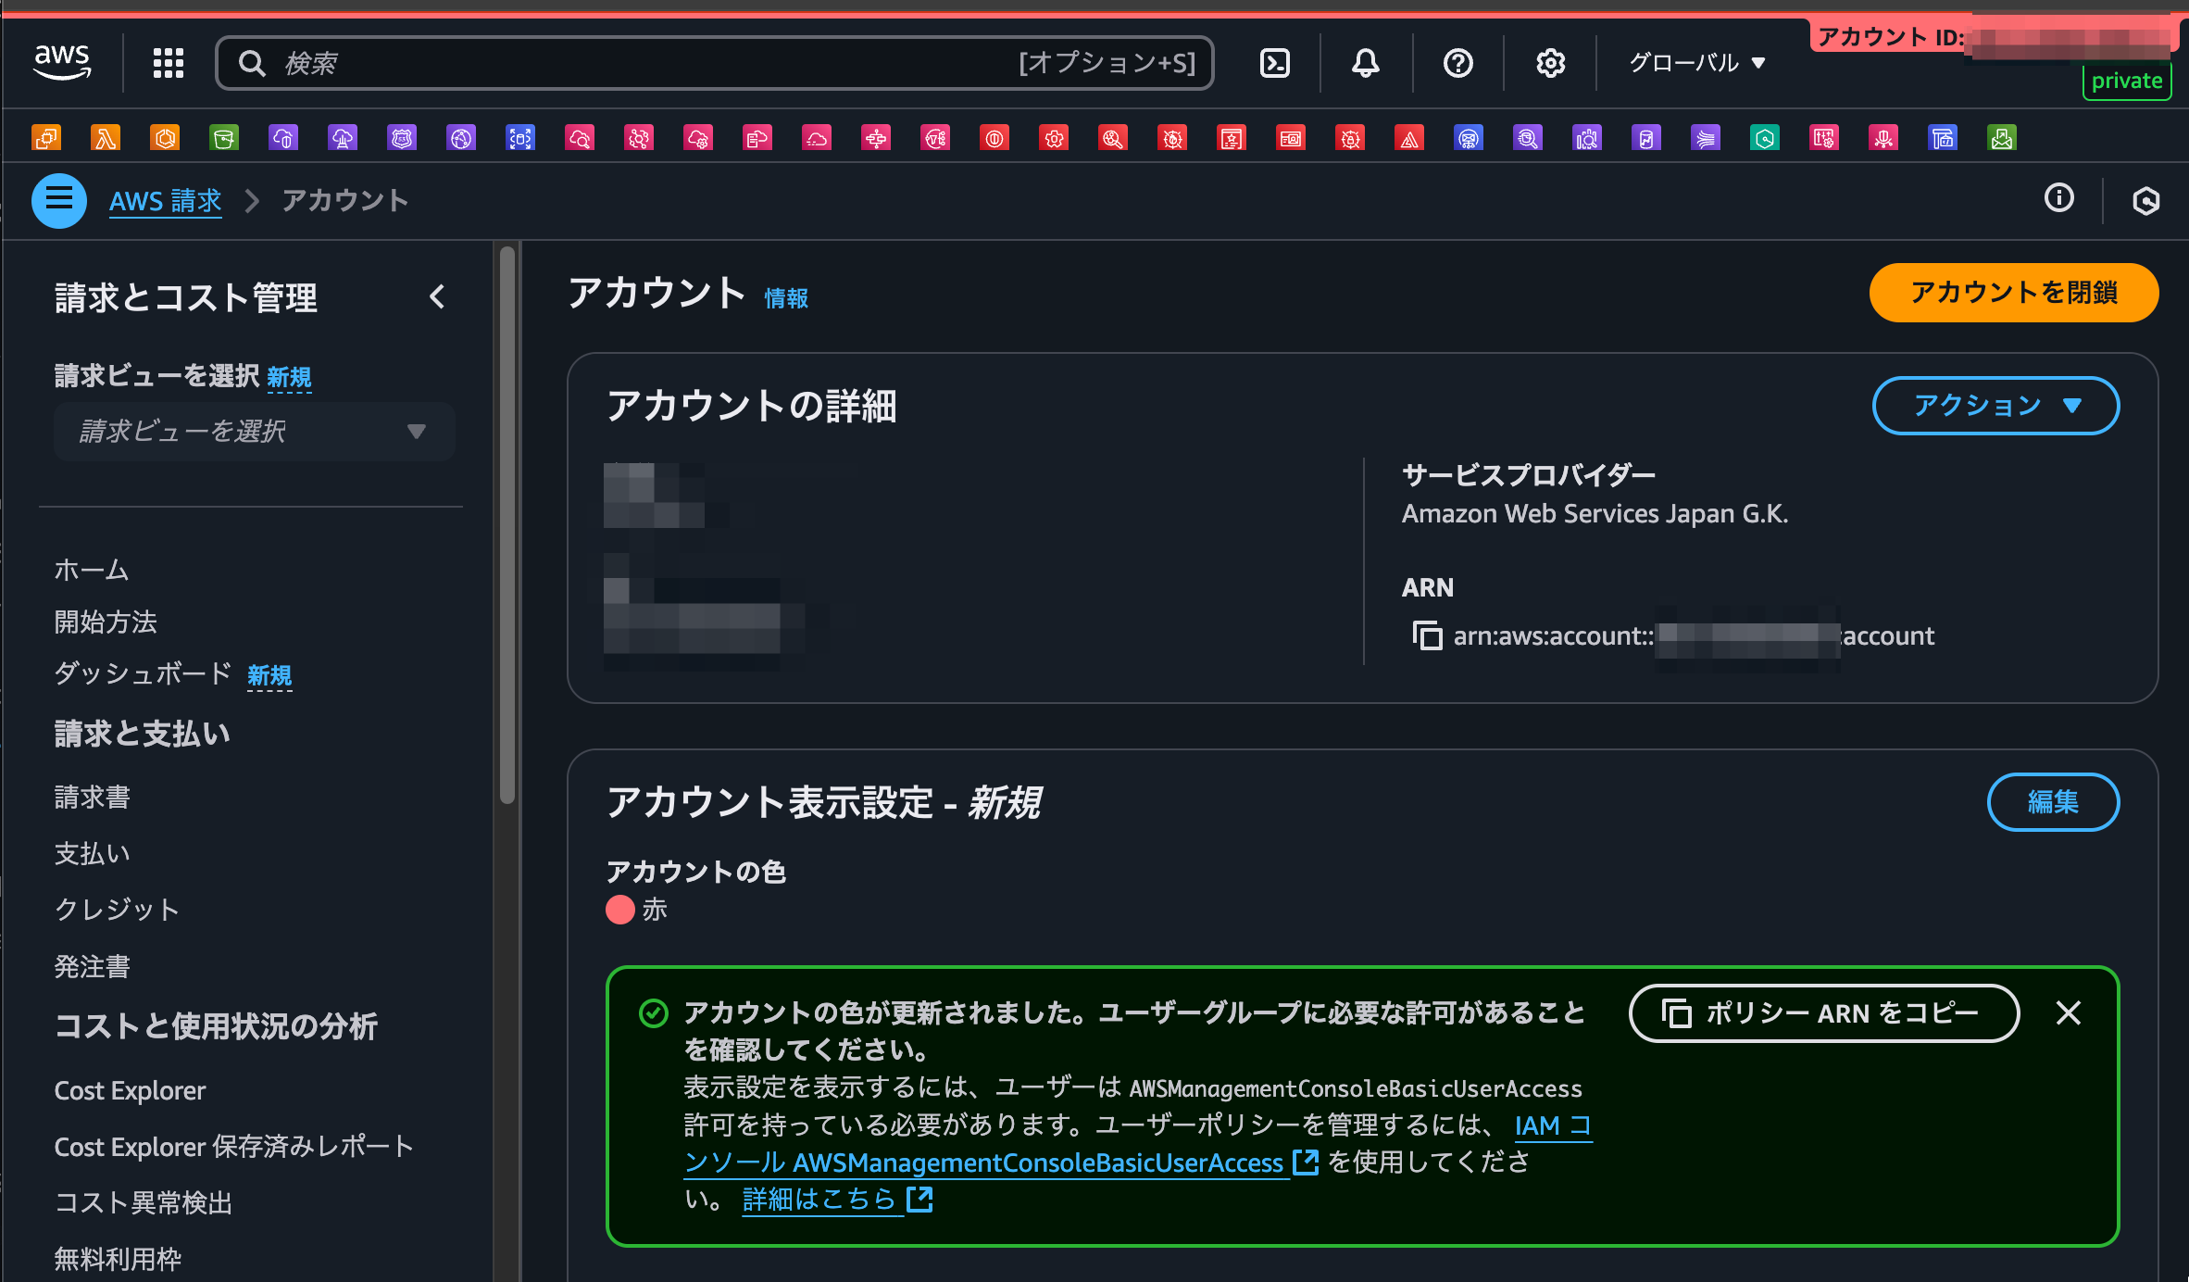Open the 情報 link beside アカウント

point(786,298)
